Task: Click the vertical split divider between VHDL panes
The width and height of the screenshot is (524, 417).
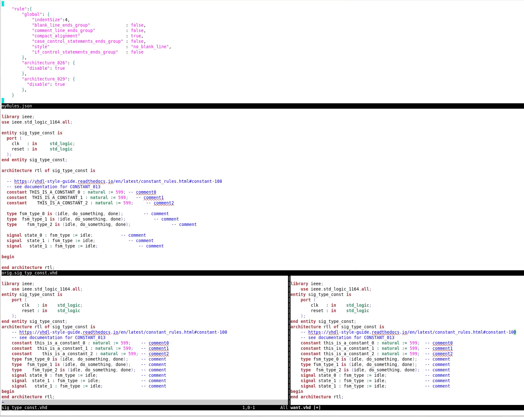Action: (x=289, y=339)
